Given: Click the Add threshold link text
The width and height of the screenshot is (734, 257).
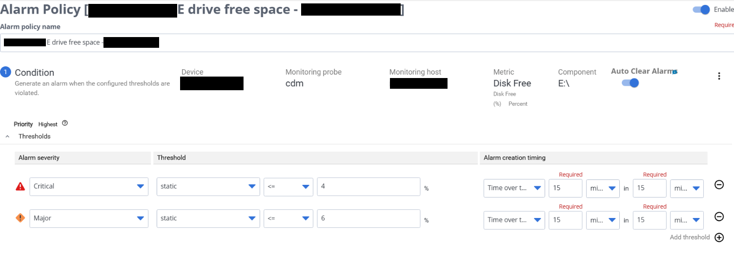Looking at the screenshot, I should tap(690, 237).
